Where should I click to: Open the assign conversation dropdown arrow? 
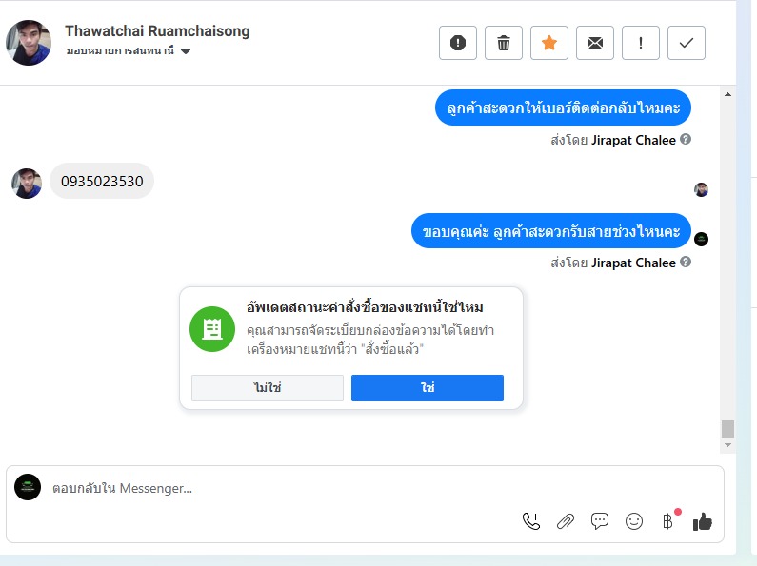point(187,51)
